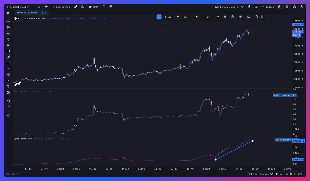
Task: Toggle the drawing lock
Action: (x=233, y=17)
